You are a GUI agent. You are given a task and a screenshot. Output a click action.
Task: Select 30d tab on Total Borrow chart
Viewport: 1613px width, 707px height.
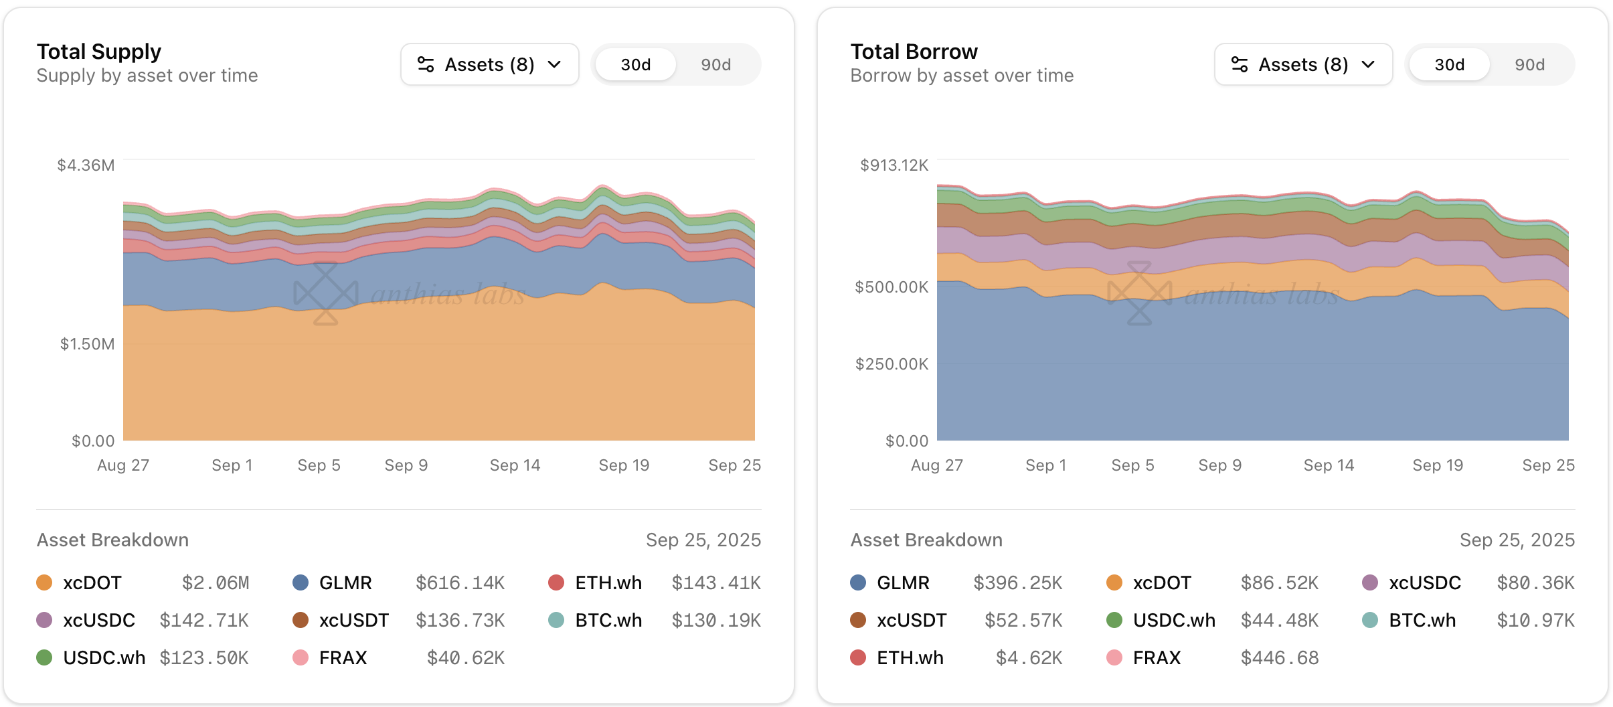coord(1449,65)
